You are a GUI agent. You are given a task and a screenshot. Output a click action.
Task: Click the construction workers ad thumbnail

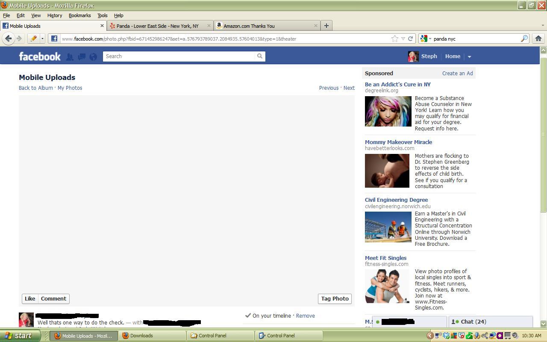pos(388,227)
